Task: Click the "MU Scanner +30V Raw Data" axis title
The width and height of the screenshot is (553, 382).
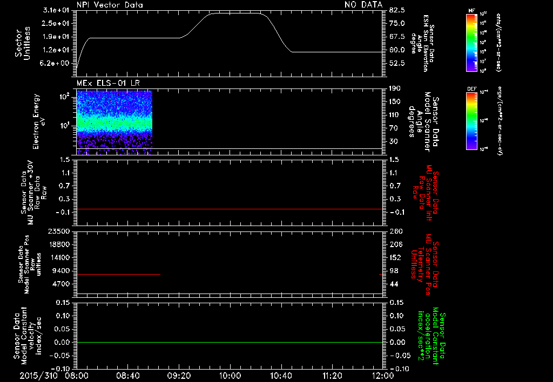Action: 33,193
